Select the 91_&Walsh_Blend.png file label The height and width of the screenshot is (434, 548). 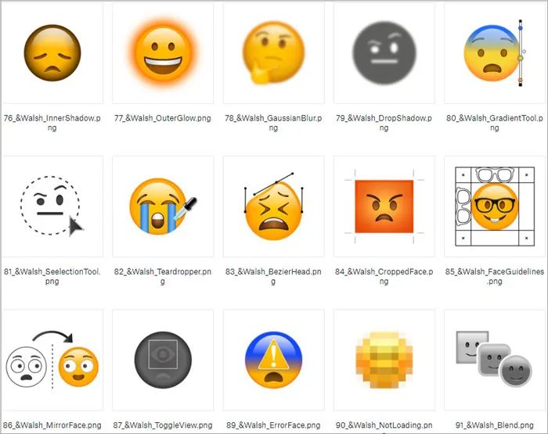coord(495,425)
